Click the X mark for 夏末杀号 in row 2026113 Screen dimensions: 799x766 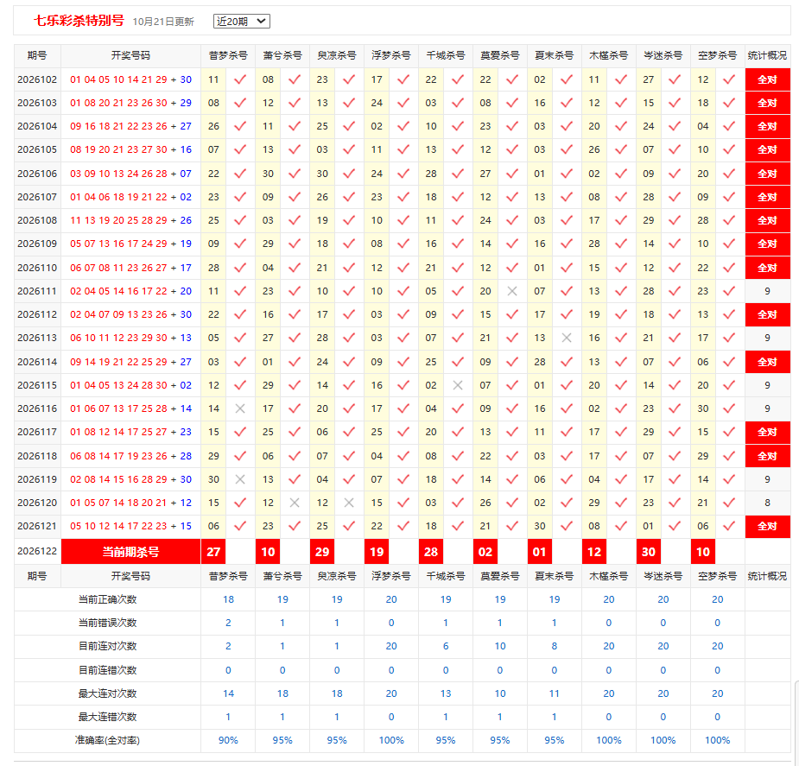[567, 338]
